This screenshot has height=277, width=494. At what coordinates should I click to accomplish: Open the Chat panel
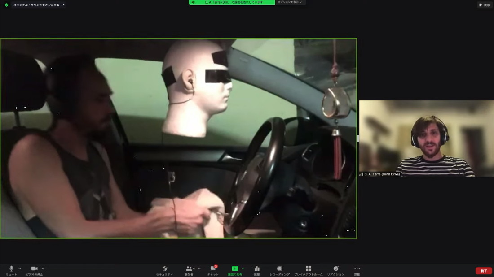pyautogui.click(x=213, y=269)
